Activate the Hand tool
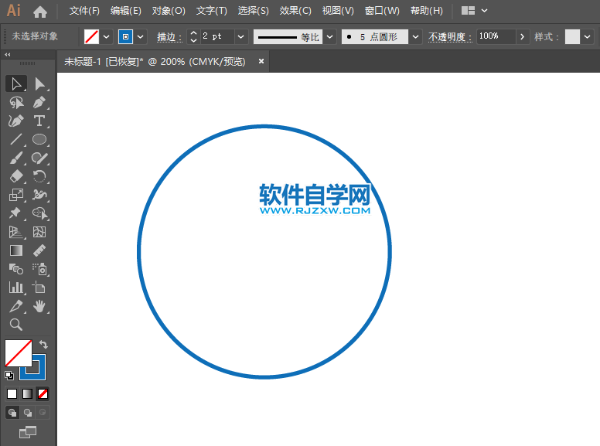 coord(39,306)
